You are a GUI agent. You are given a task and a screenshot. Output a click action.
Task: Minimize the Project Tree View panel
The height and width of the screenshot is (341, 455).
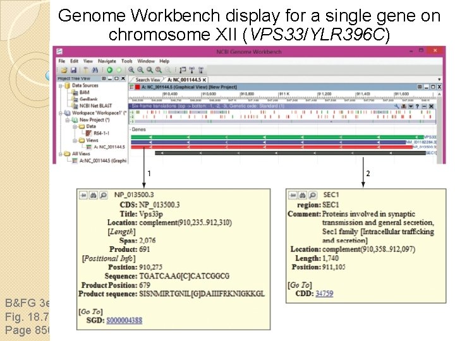[x=110, y=78]
